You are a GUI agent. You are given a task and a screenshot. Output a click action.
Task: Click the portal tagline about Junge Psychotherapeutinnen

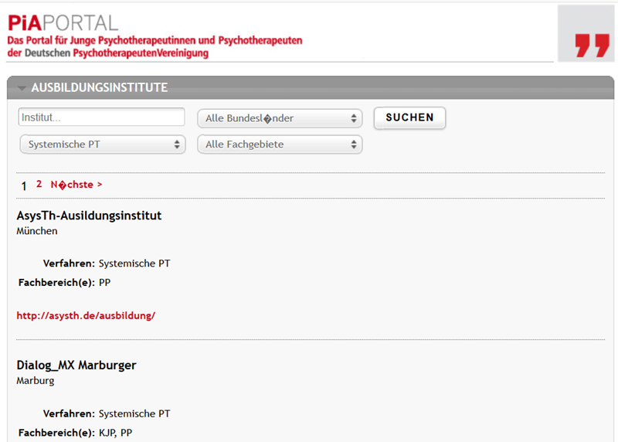tap(155, 46)
